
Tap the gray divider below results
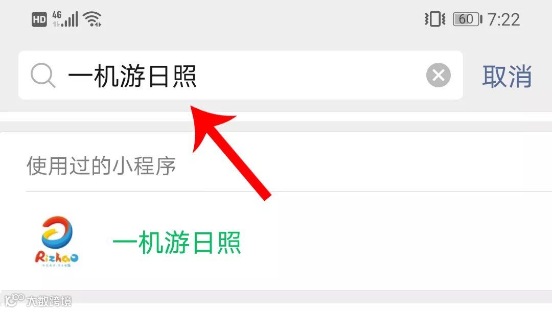click(276, 297)
